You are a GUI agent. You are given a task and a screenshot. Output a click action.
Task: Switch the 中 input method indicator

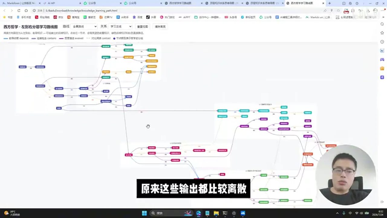click(350, 213)
